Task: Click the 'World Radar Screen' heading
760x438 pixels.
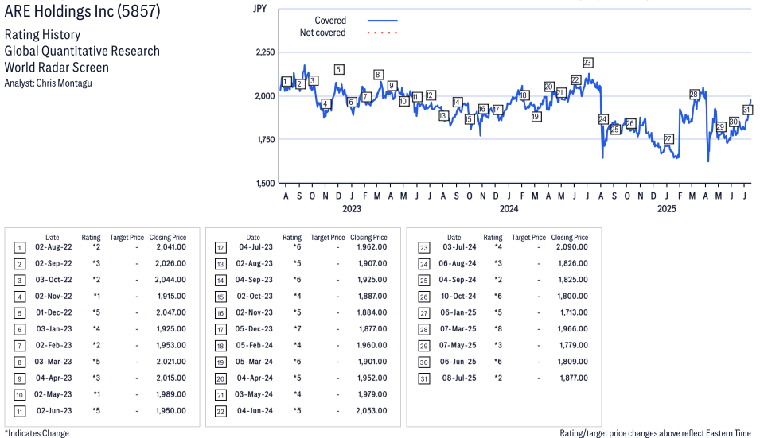Action: (x=57, y=67)
